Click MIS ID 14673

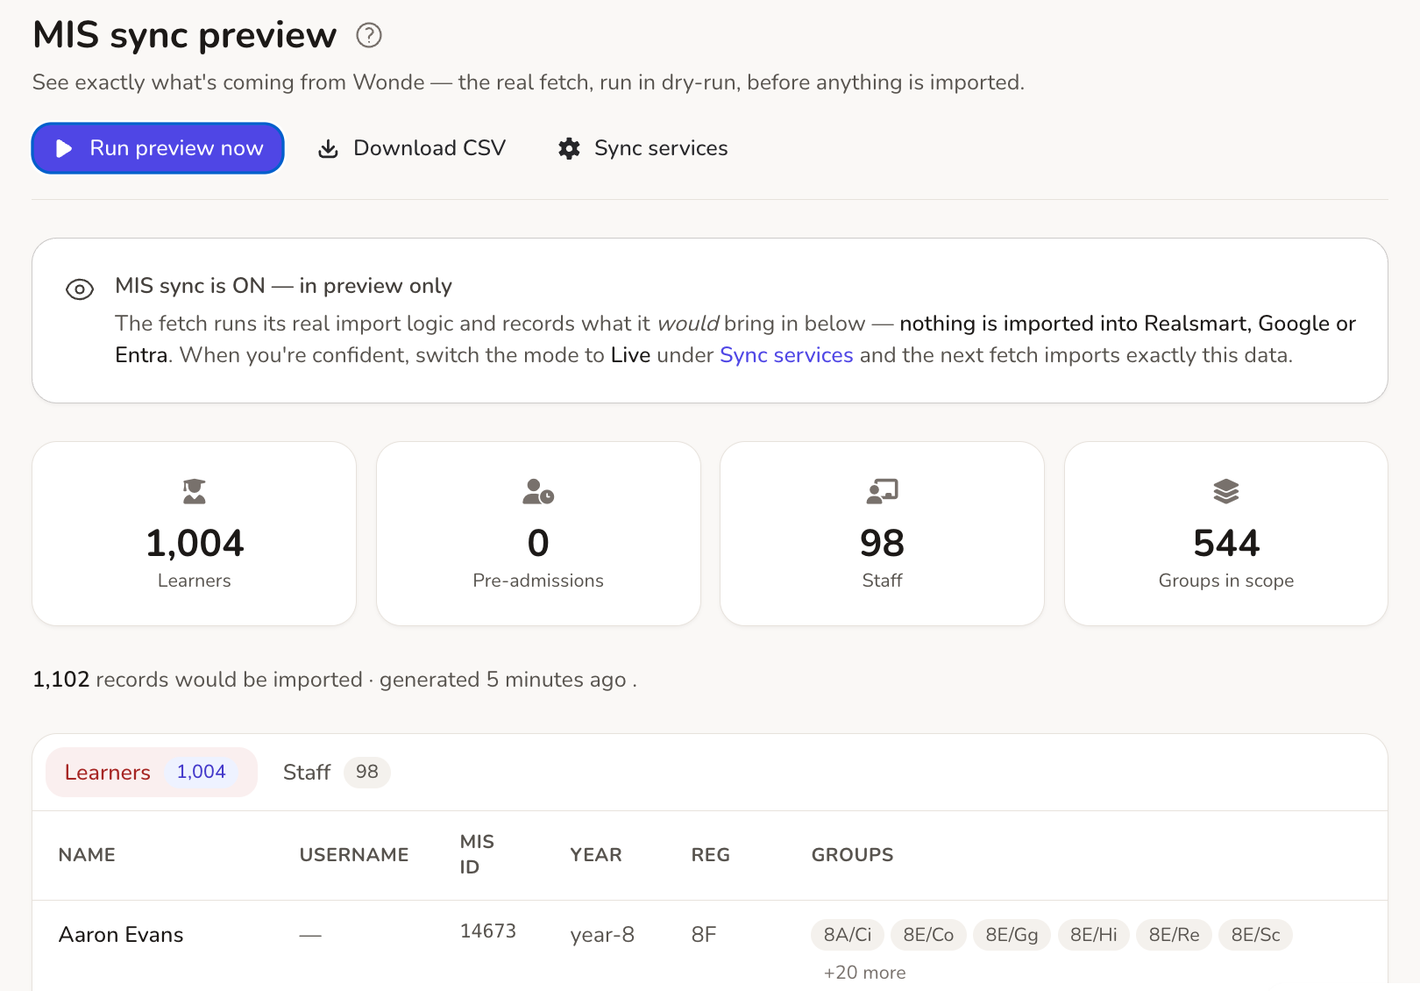click(488, 931)
